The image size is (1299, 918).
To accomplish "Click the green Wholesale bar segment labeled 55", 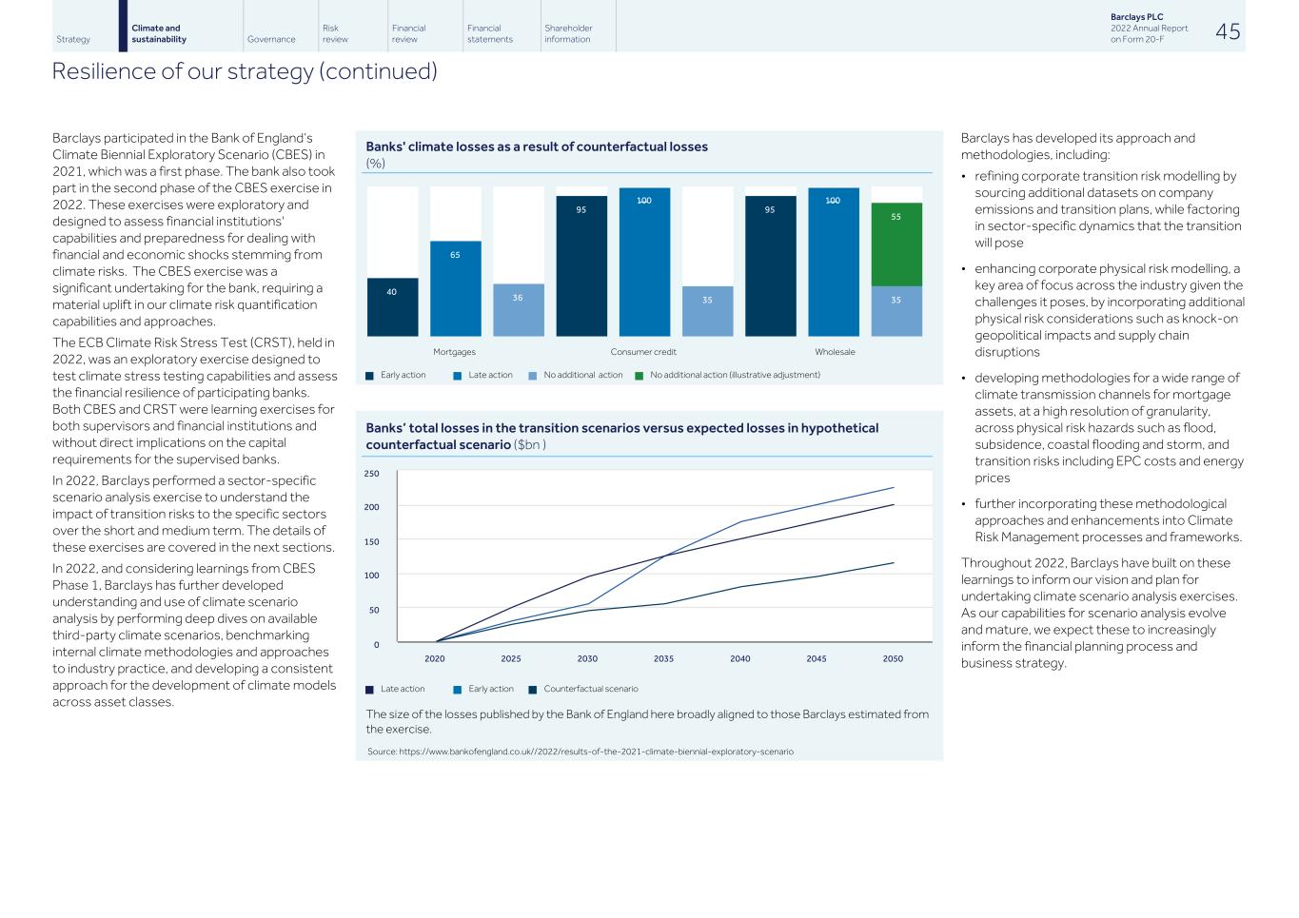I will [896, 244].
